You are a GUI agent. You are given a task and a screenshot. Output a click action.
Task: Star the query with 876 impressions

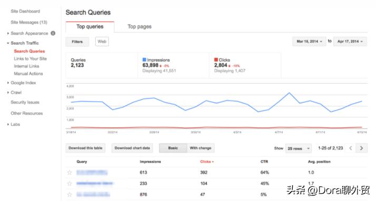click(70, 195)
